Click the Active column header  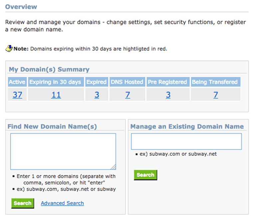click(17, 82)
